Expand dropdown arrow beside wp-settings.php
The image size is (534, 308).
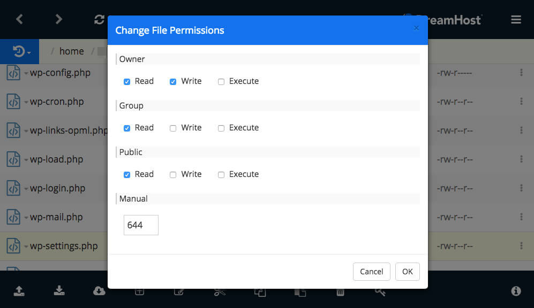(x=26, y=247)
